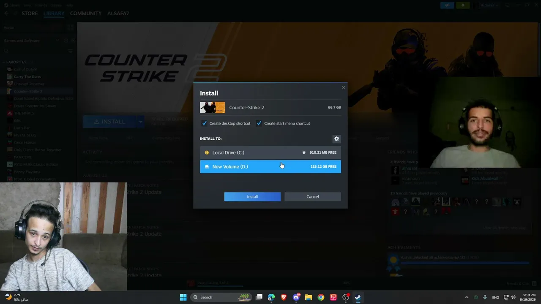The height and width of the screenshot is (304, 541).
Task: Select New Volume (D:) as install location
Action: (x=270, y=166)
